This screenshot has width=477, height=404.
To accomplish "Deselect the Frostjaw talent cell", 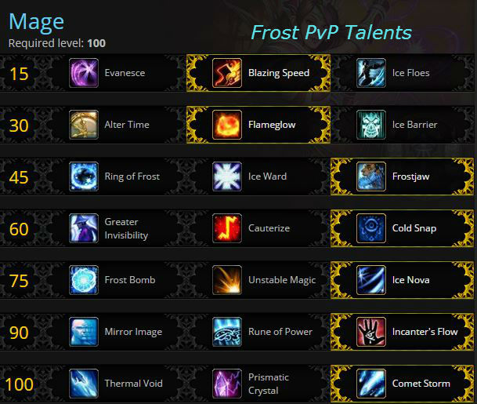I will (x=402, y=177).
